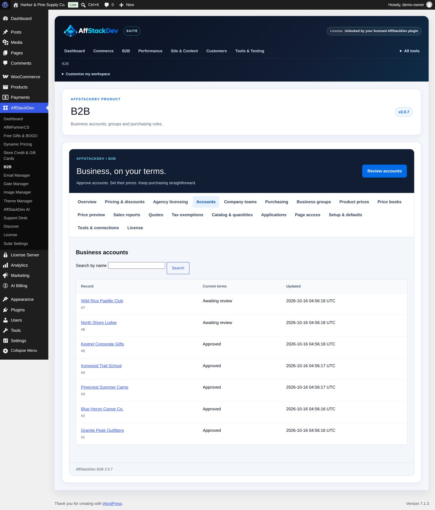The image size is (435, 510).
Task: Click the Analytics bar chart icon
Action: [5, 265]
